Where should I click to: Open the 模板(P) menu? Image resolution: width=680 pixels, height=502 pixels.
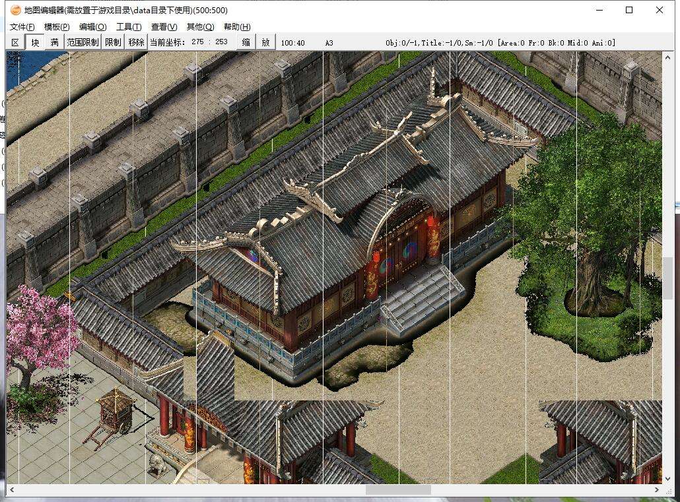tap(57, 27)
